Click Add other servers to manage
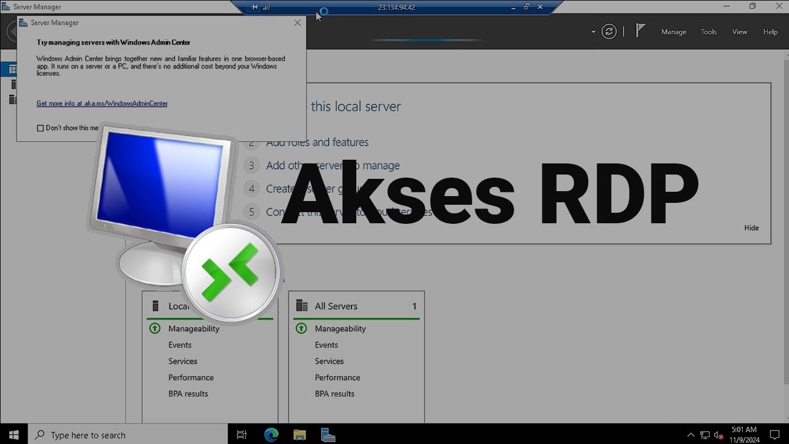Viewport: 789px width, 444px height. [x=333, y=166]
